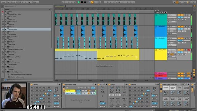Select the Limiter browser item
The width and height of the screenshot is (197, 111).
click(x=11, y=67)
